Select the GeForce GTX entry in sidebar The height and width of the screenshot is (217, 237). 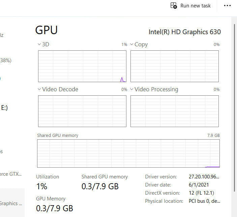(x=11, y=174)
